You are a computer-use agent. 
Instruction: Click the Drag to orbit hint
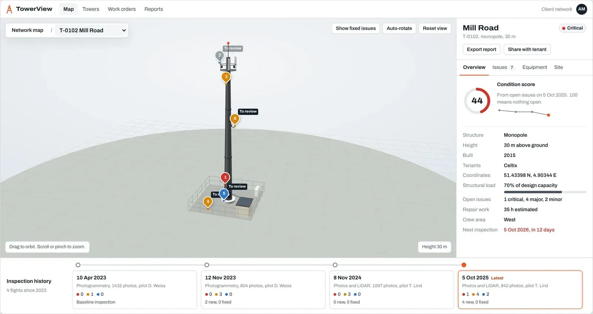click(47, 247)
